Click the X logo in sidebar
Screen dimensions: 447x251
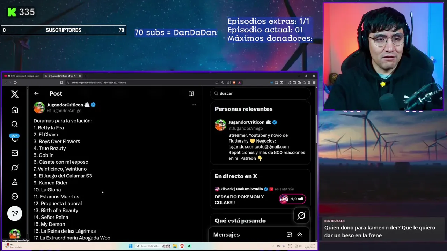point(15,94)
